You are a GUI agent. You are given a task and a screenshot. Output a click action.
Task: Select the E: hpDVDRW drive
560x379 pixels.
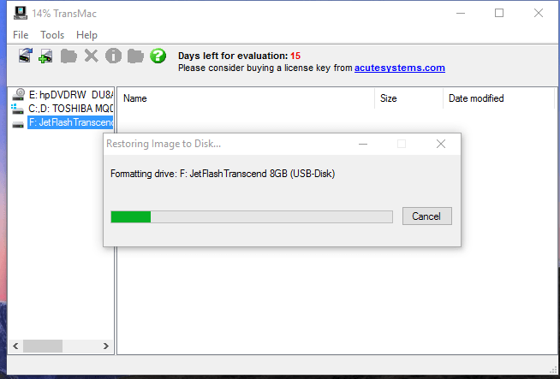[x=63, y=95]
